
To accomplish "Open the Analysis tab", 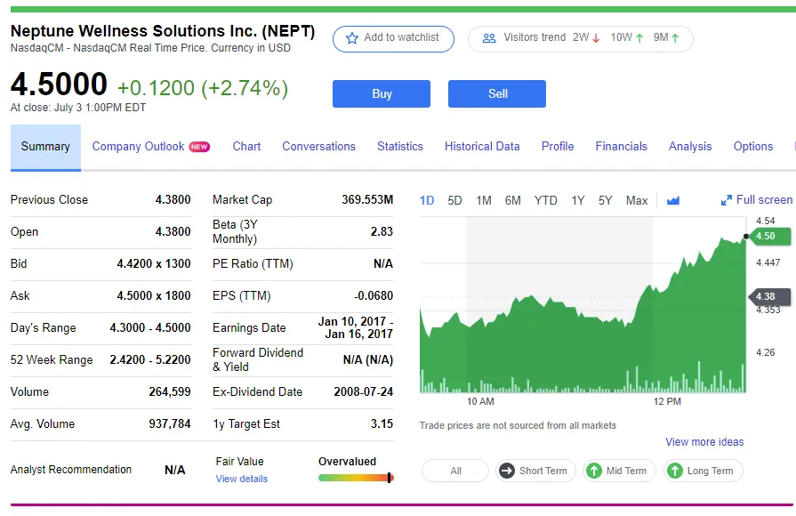I will pyautogui.click(x=690, y=147).
